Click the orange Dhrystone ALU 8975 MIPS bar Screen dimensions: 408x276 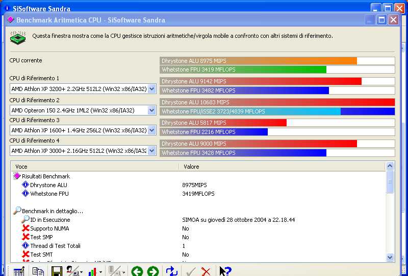(259, 61)
